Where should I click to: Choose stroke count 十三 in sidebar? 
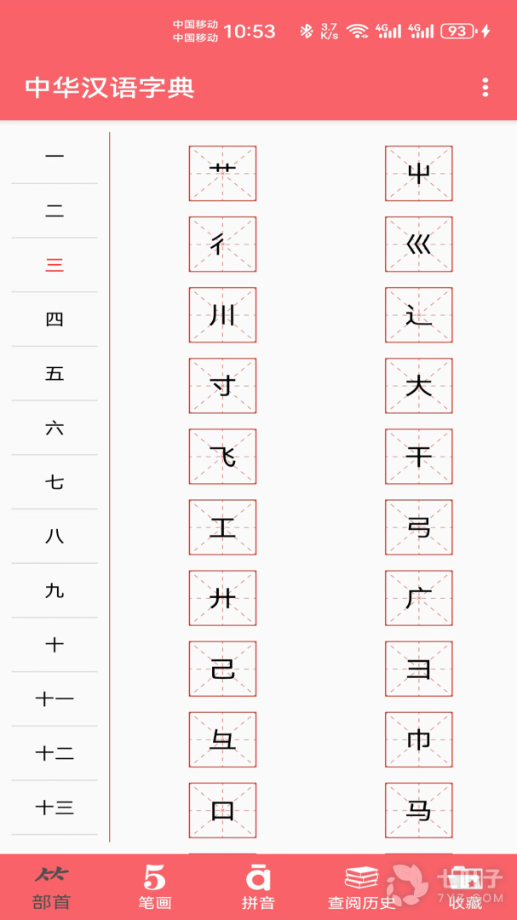coord(55,808)
